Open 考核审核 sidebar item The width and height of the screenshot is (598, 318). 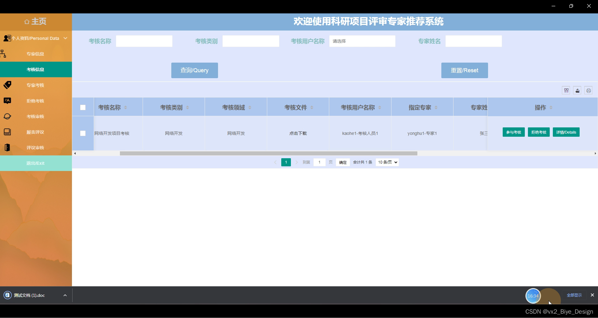pos(35,116)
